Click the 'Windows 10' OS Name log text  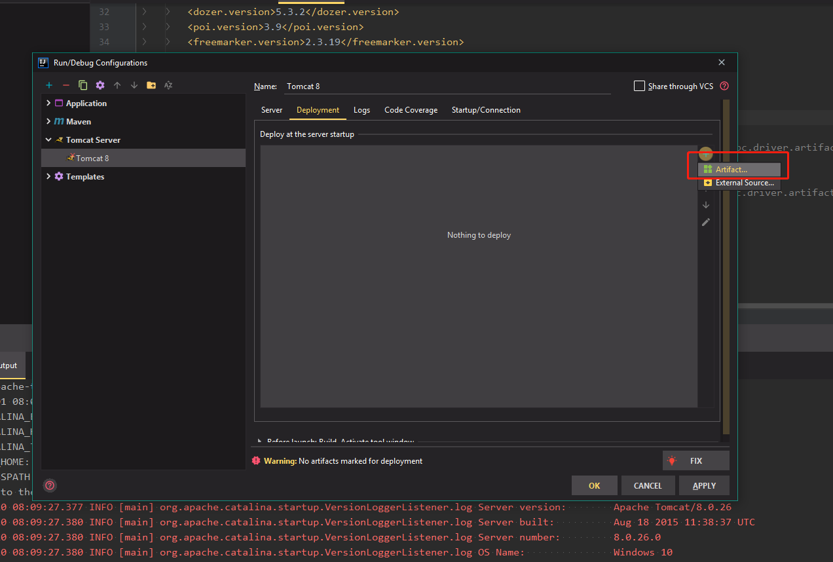pos(643,552)
